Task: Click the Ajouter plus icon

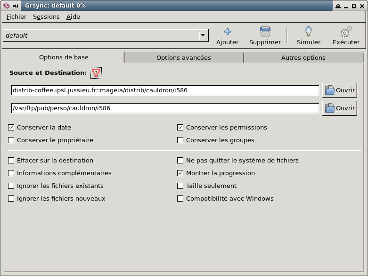Action: [x=227, y=32]
